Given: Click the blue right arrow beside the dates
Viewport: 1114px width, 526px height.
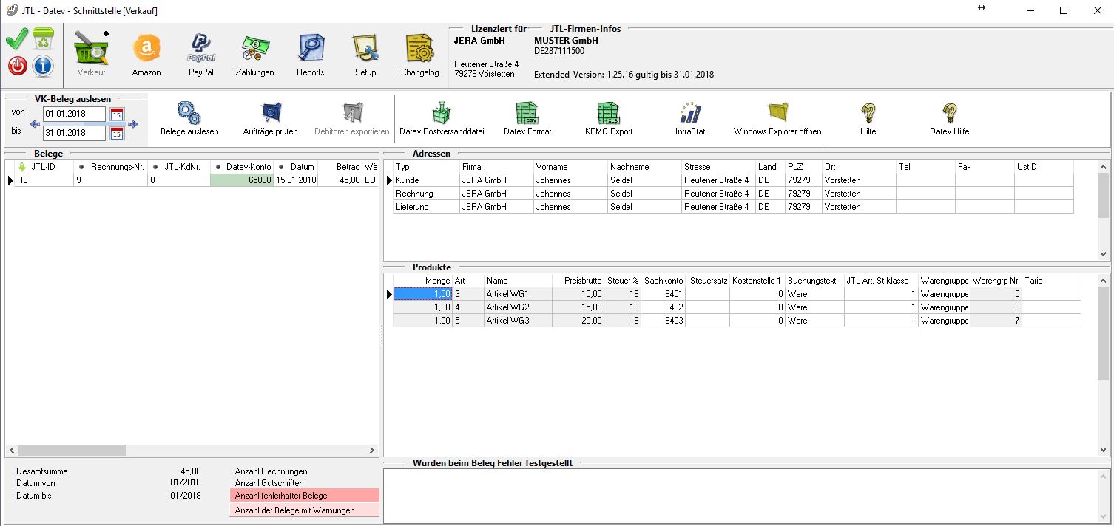Looking at the screenshot, I should click(x=133, y=124).
